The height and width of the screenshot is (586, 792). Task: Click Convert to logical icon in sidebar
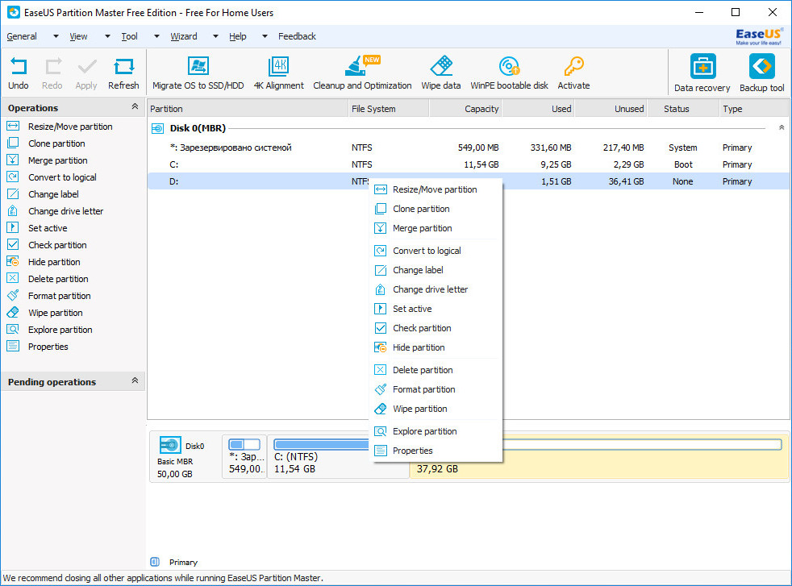coord(13,177)
